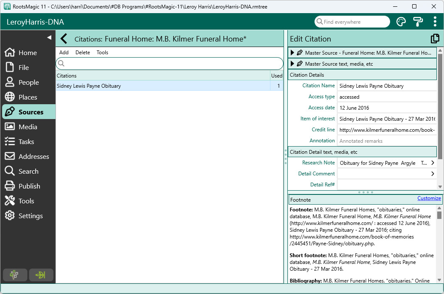Viewport: 444px width, 294px height.
Task: Sort by the Citations column header
Action: point(163,75)
